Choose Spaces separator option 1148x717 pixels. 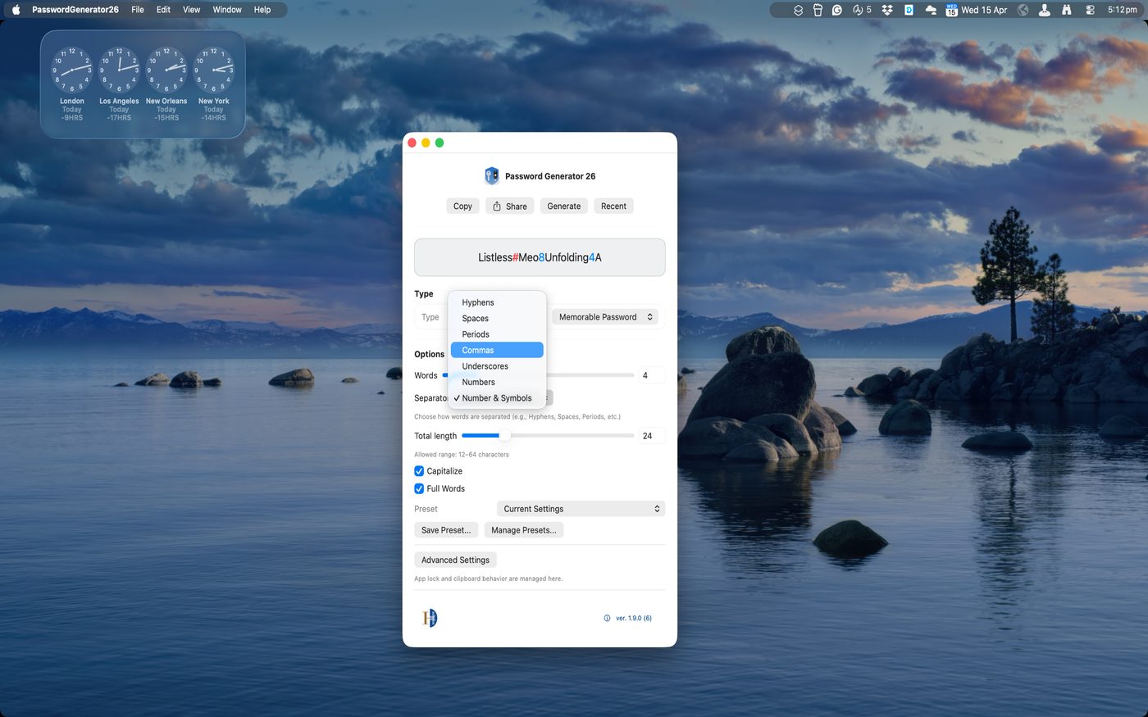[x=497, y=319]
